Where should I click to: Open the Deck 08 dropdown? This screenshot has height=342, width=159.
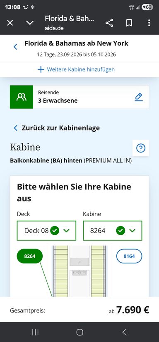tap(46, 231)
